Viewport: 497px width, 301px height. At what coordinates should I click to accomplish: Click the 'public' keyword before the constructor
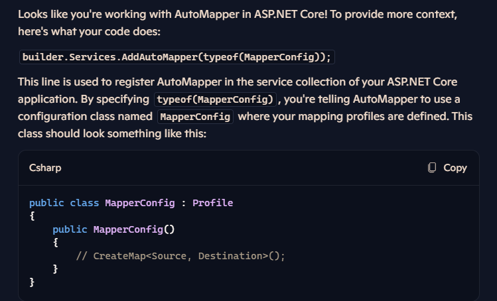[x=70, y=229]
